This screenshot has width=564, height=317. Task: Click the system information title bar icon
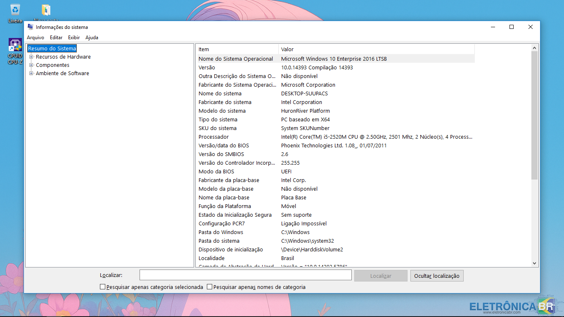[x=31, y=27]
